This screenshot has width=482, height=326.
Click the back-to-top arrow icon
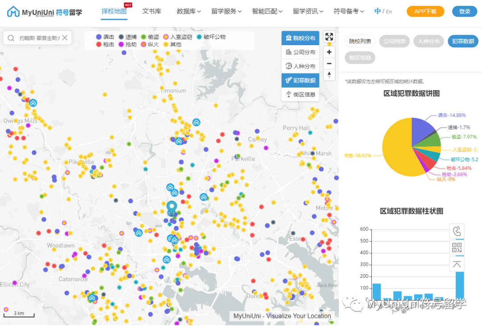457,264
